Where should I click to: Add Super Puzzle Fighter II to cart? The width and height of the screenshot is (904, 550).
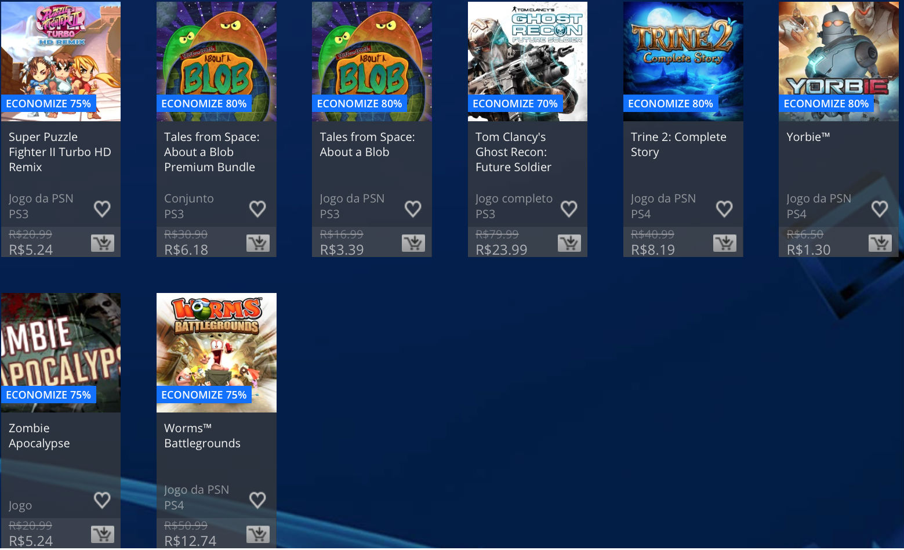tap(103, 243)
